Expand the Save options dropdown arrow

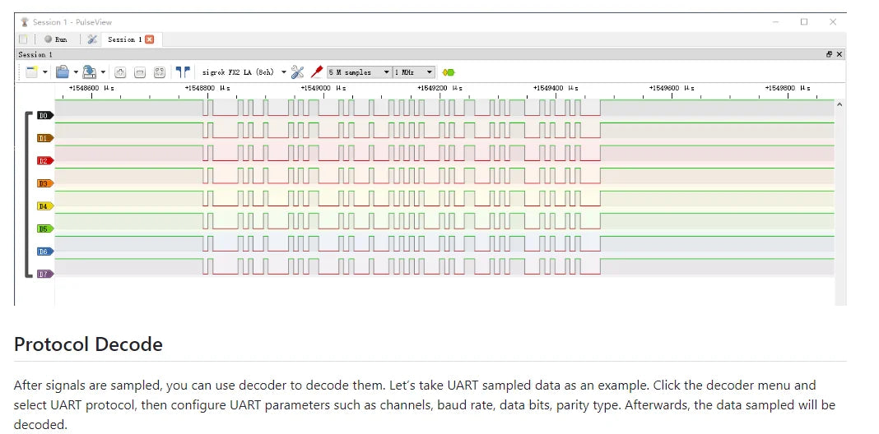103,72
